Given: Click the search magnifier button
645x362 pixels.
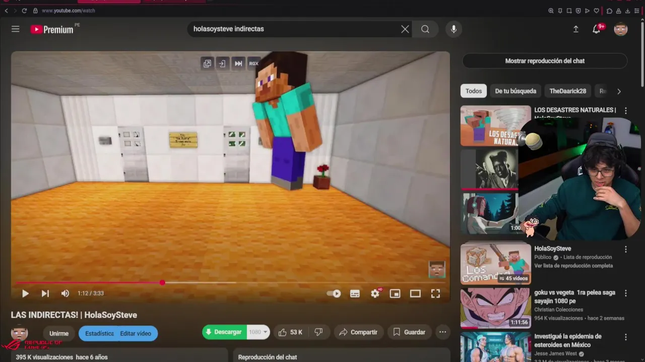Looking at the screenshot, I should coord(425,29).
